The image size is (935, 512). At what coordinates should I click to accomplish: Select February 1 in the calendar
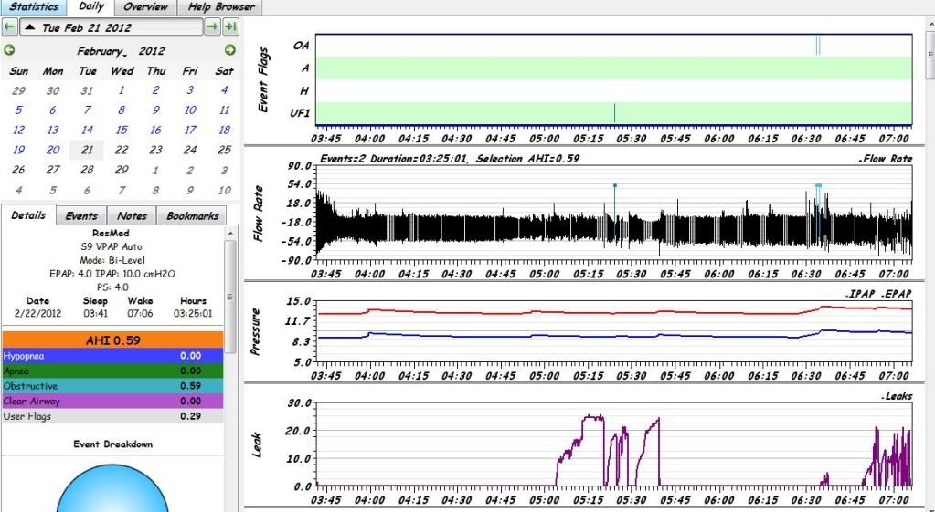pos(121,90)
